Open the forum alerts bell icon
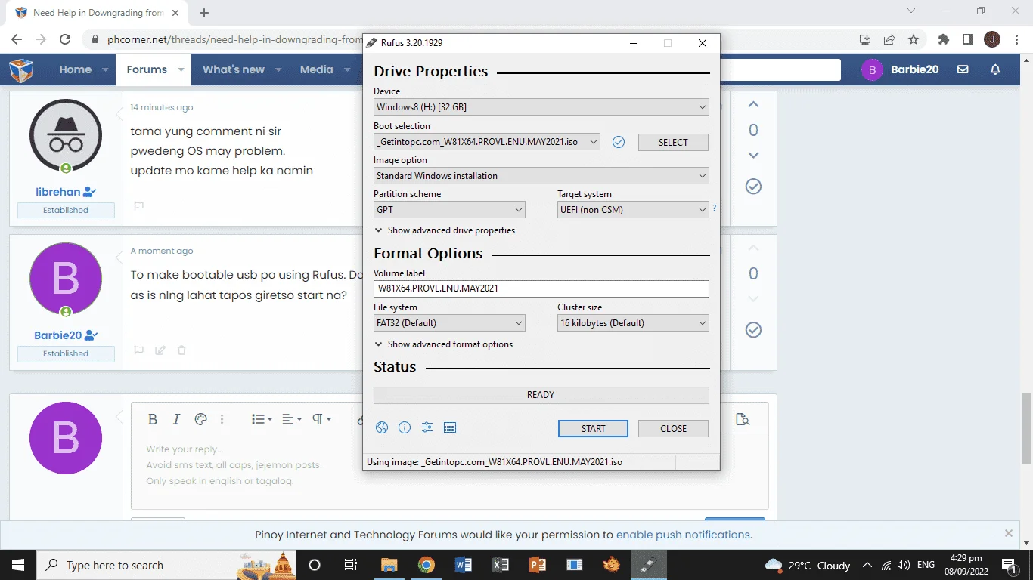Image resolution: width=1033 pixels, height=580 pixels. (995, 69)
